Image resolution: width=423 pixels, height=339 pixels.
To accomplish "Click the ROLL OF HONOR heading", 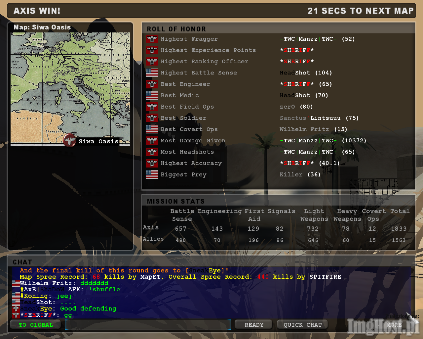I will coord(176,29).
